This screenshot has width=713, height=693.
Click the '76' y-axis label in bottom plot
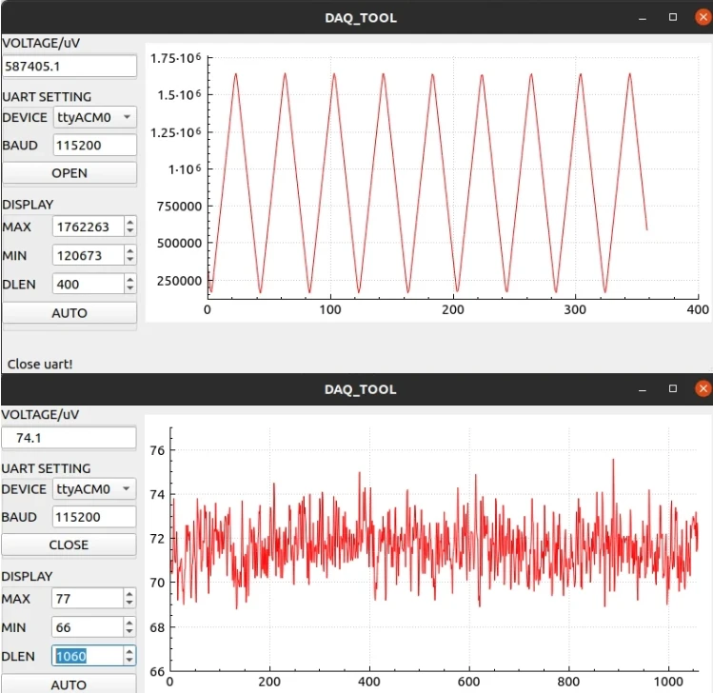[157, 450]
